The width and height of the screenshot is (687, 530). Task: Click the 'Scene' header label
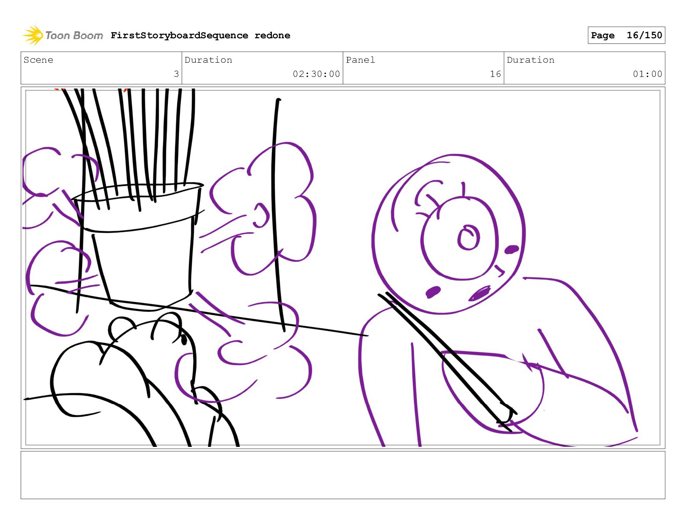tap(38, 60)
